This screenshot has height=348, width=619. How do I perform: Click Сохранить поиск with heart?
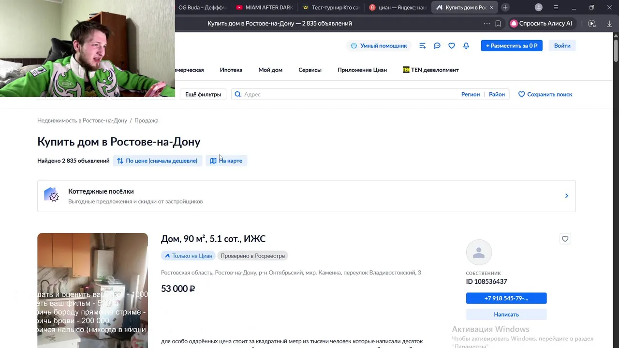[545, 94]
